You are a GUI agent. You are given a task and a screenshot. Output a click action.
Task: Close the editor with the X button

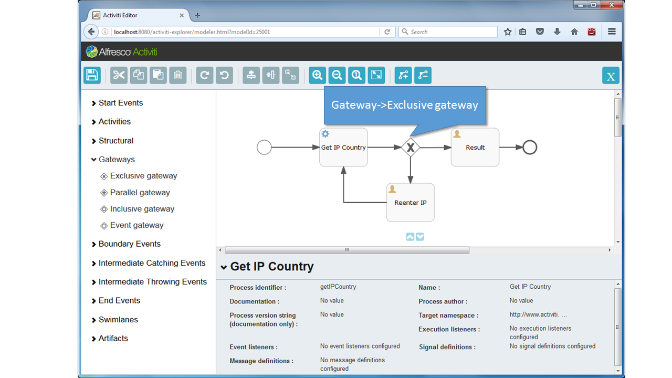point(611,76)
